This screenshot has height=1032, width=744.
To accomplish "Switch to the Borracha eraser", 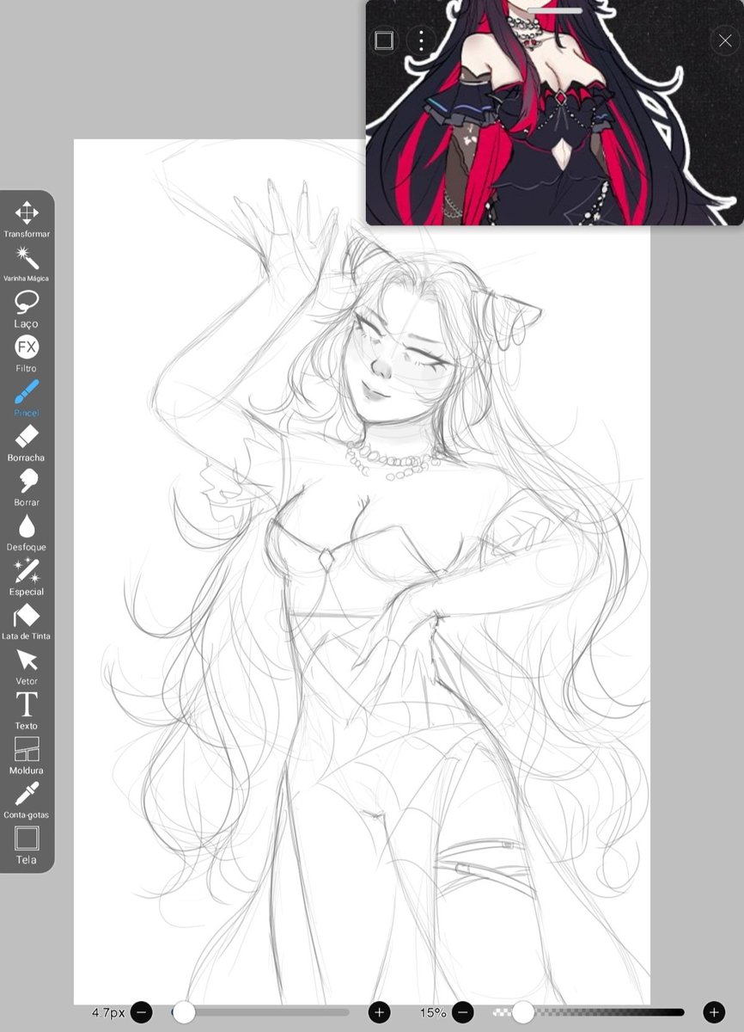I will (27, 439).
